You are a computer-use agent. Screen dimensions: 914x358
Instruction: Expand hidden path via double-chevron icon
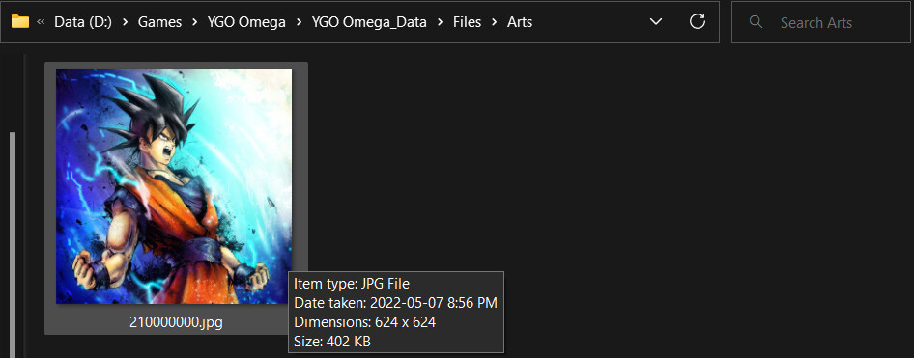point(41,23)
